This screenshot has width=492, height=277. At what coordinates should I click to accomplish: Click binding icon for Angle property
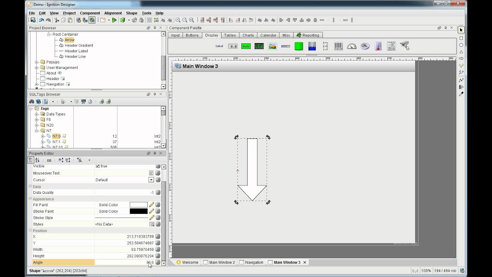pos(158,262)
